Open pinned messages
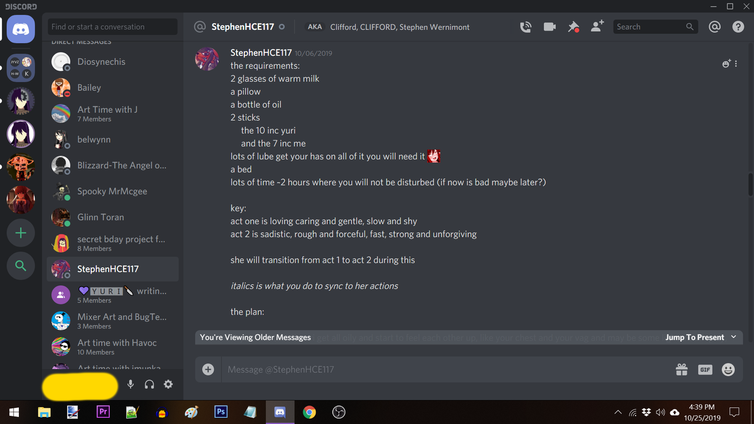 pos(573,27)
